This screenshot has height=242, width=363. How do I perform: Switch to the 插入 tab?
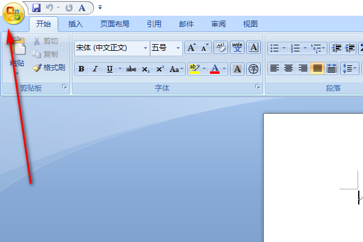click(76, 24)
